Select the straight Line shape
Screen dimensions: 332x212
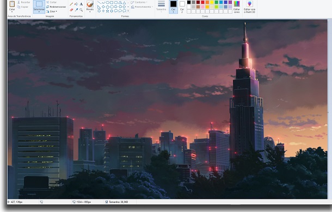point(99,3)
